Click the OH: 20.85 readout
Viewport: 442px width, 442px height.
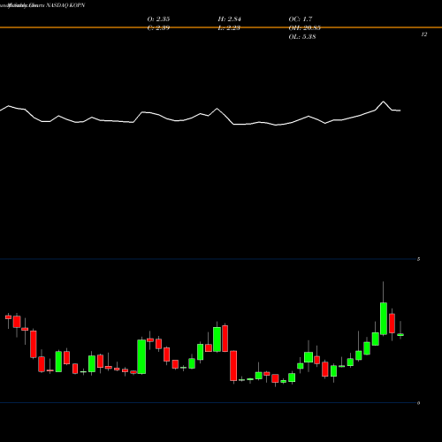(x=305, y=28)
